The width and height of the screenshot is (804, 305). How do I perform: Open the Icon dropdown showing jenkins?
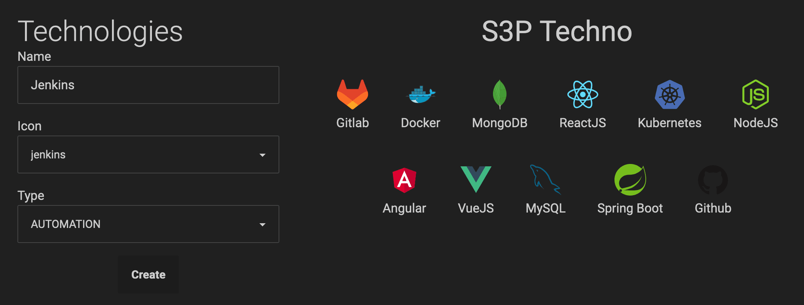[x=148, y=154]
